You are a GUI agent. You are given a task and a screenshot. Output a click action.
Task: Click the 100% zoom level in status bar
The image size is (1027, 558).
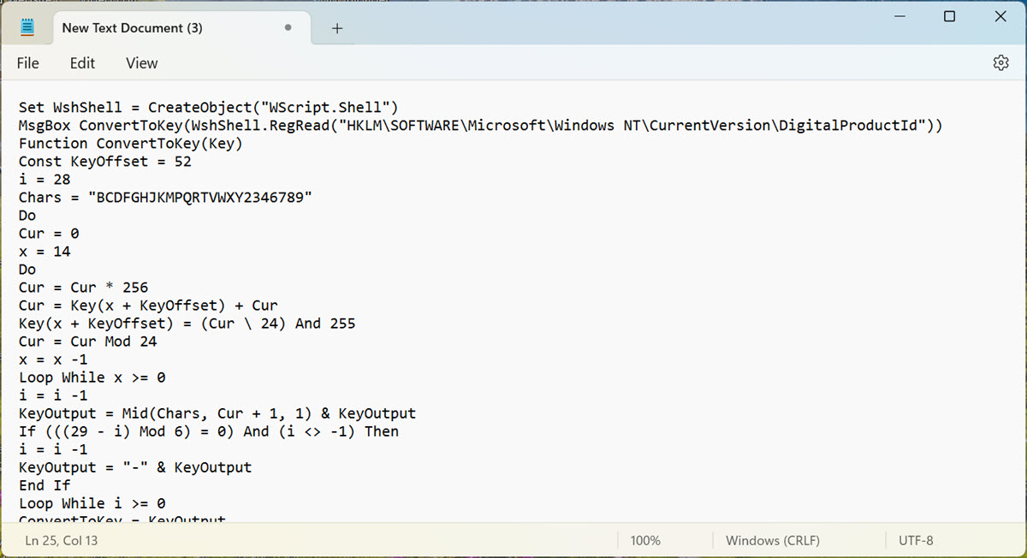coord(645,540)
